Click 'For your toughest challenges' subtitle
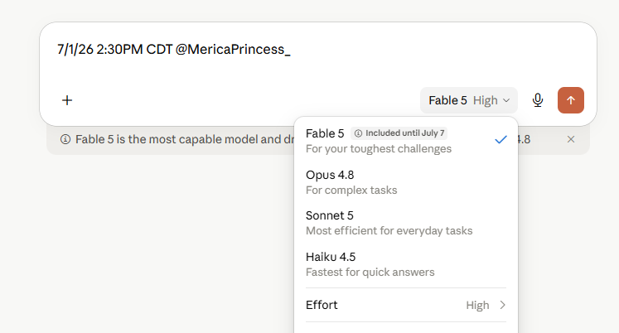Viewport: 619px width, 333px height. (x=379, y=149)
